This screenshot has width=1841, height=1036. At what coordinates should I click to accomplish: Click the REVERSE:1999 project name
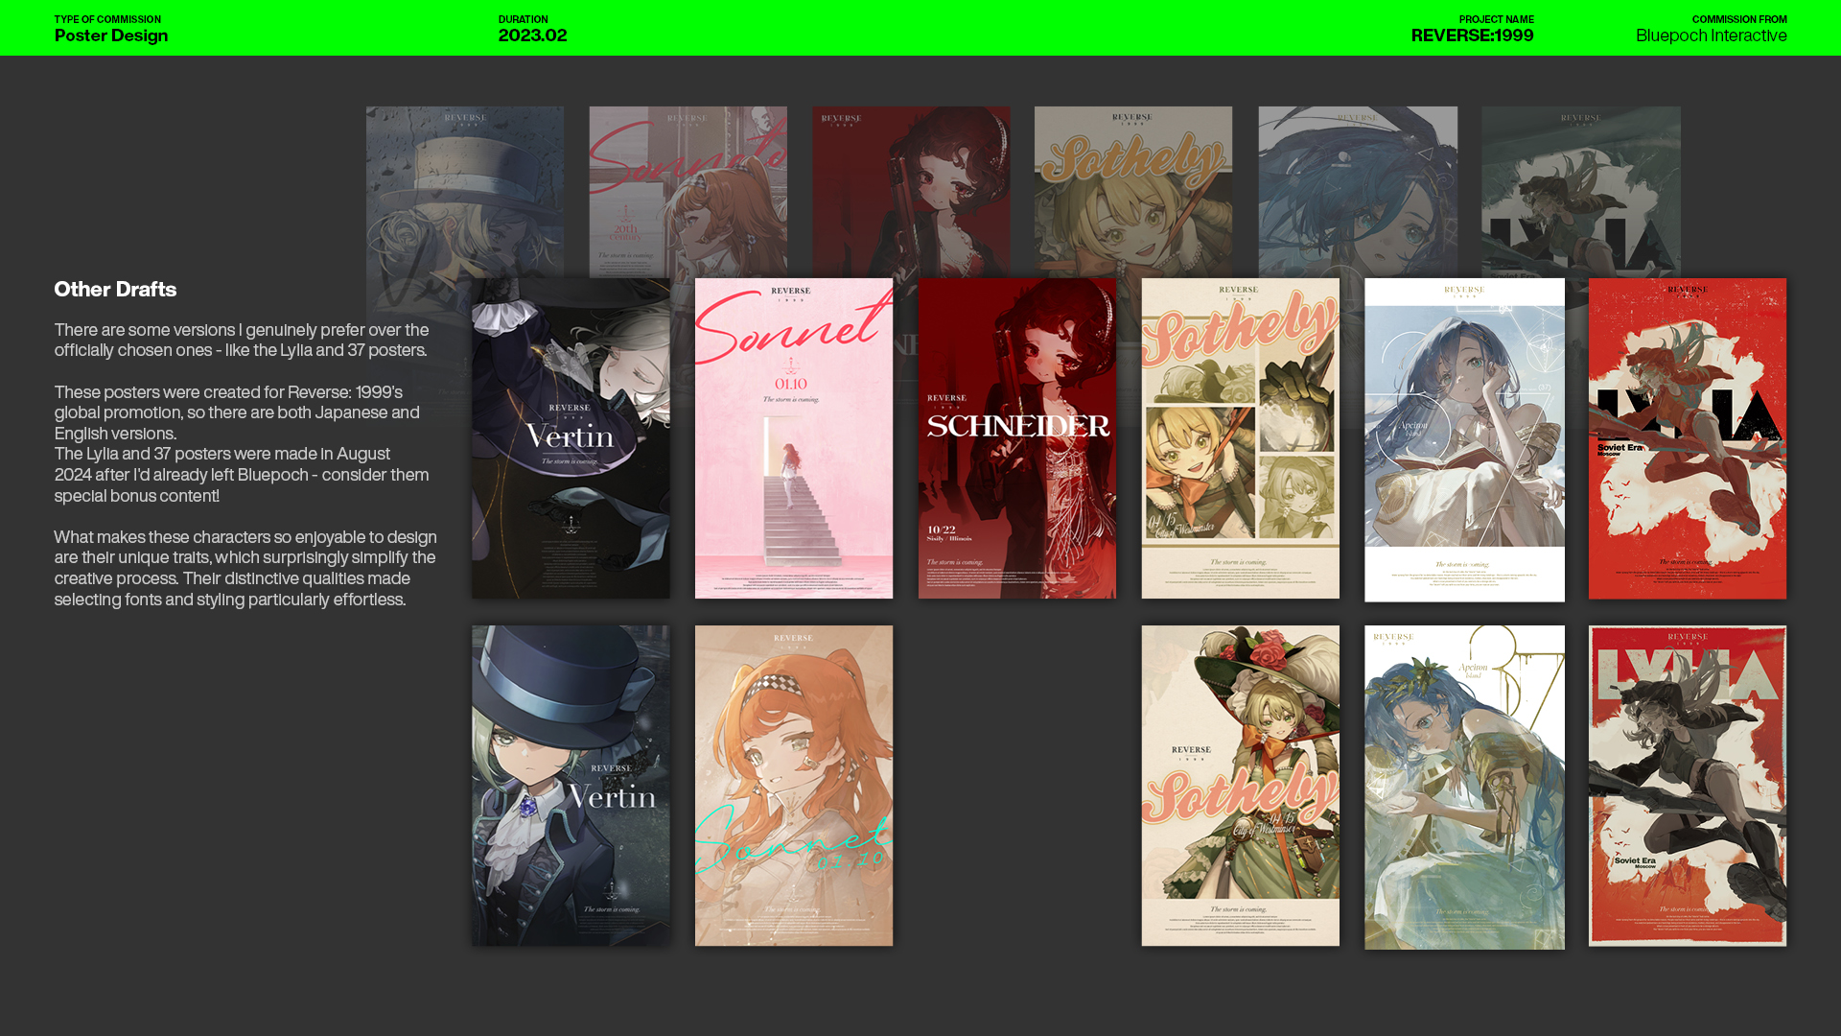click(x=1473, y=35)
